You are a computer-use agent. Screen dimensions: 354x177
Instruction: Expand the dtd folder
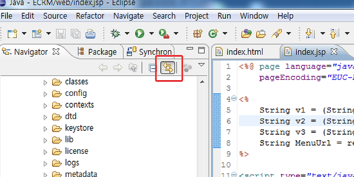[x=45, y=117]
